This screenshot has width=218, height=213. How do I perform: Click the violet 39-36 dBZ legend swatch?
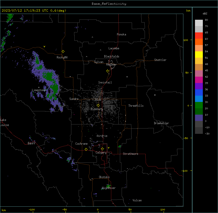coord(199,86)
